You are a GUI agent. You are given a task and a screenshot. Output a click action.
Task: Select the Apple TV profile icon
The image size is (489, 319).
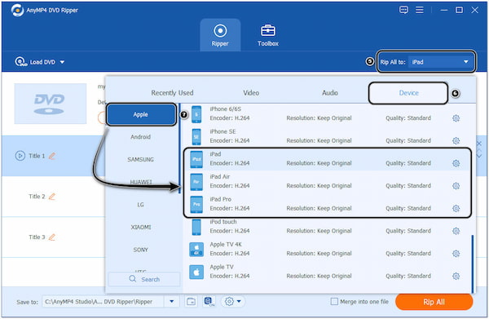pos(196,272)
